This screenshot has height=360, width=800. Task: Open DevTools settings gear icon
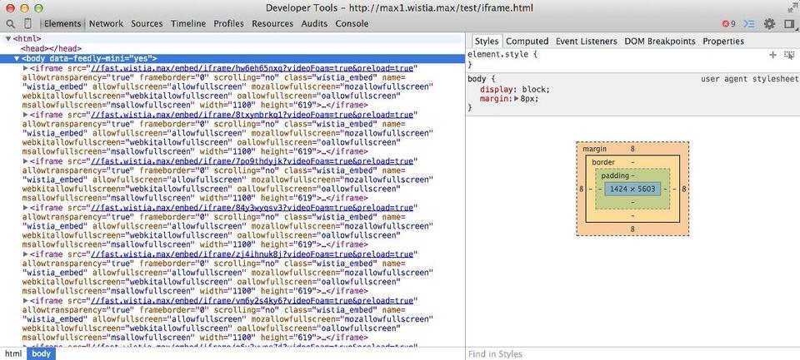(769, 24)
